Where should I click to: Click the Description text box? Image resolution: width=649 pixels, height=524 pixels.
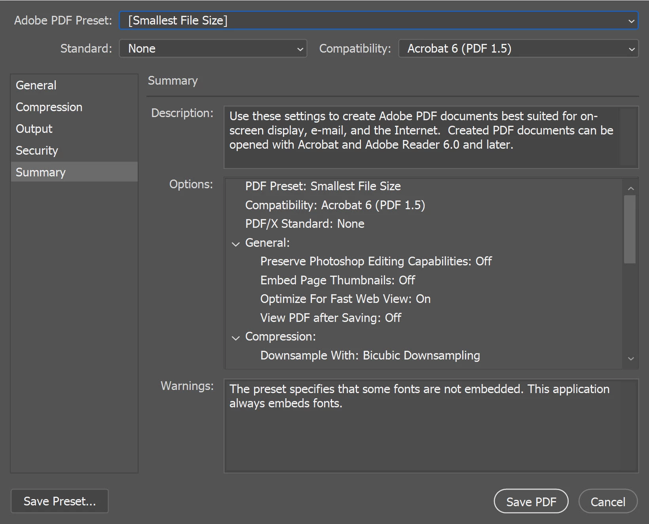coord(431,137)
